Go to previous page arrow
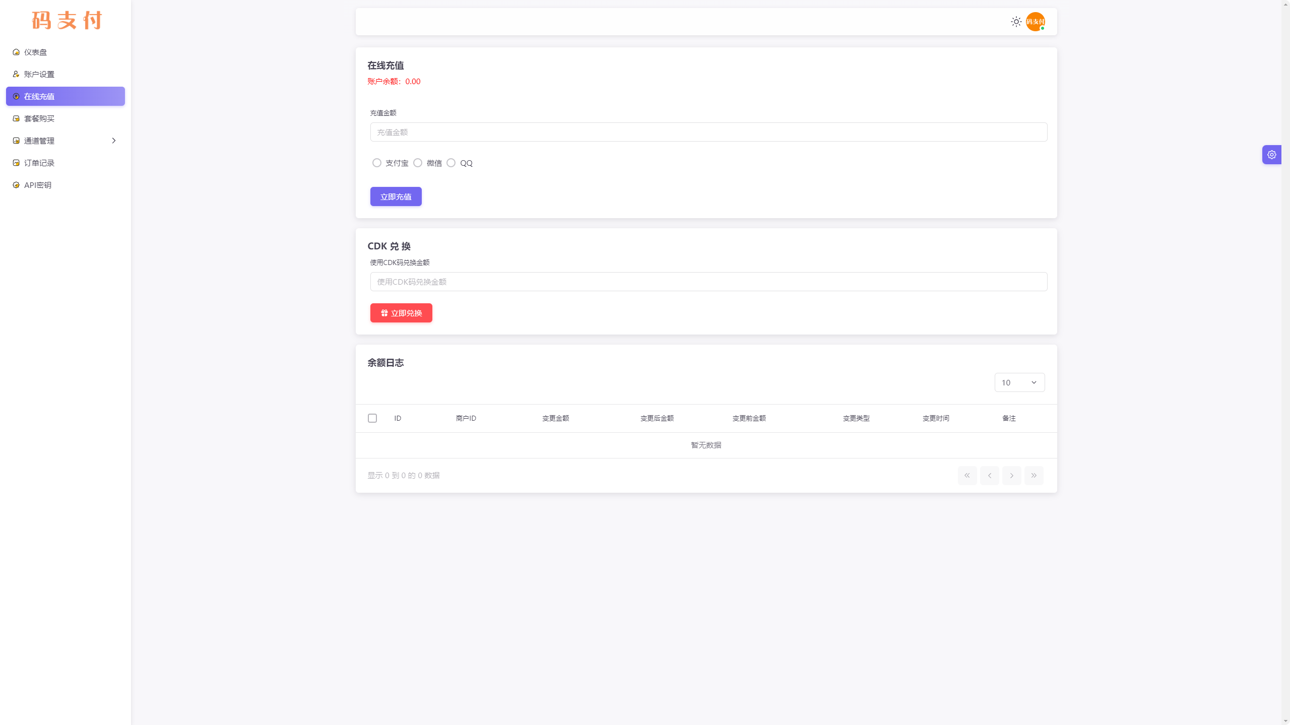 pyautogui.click(x=989, y=475)
